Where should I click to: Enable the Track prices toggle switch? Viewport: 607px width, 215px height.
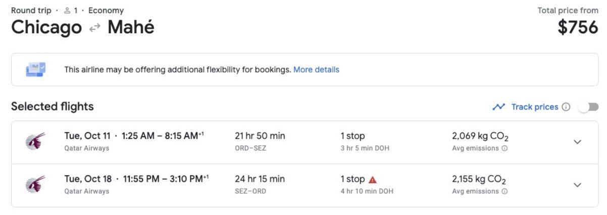point(588,107)
